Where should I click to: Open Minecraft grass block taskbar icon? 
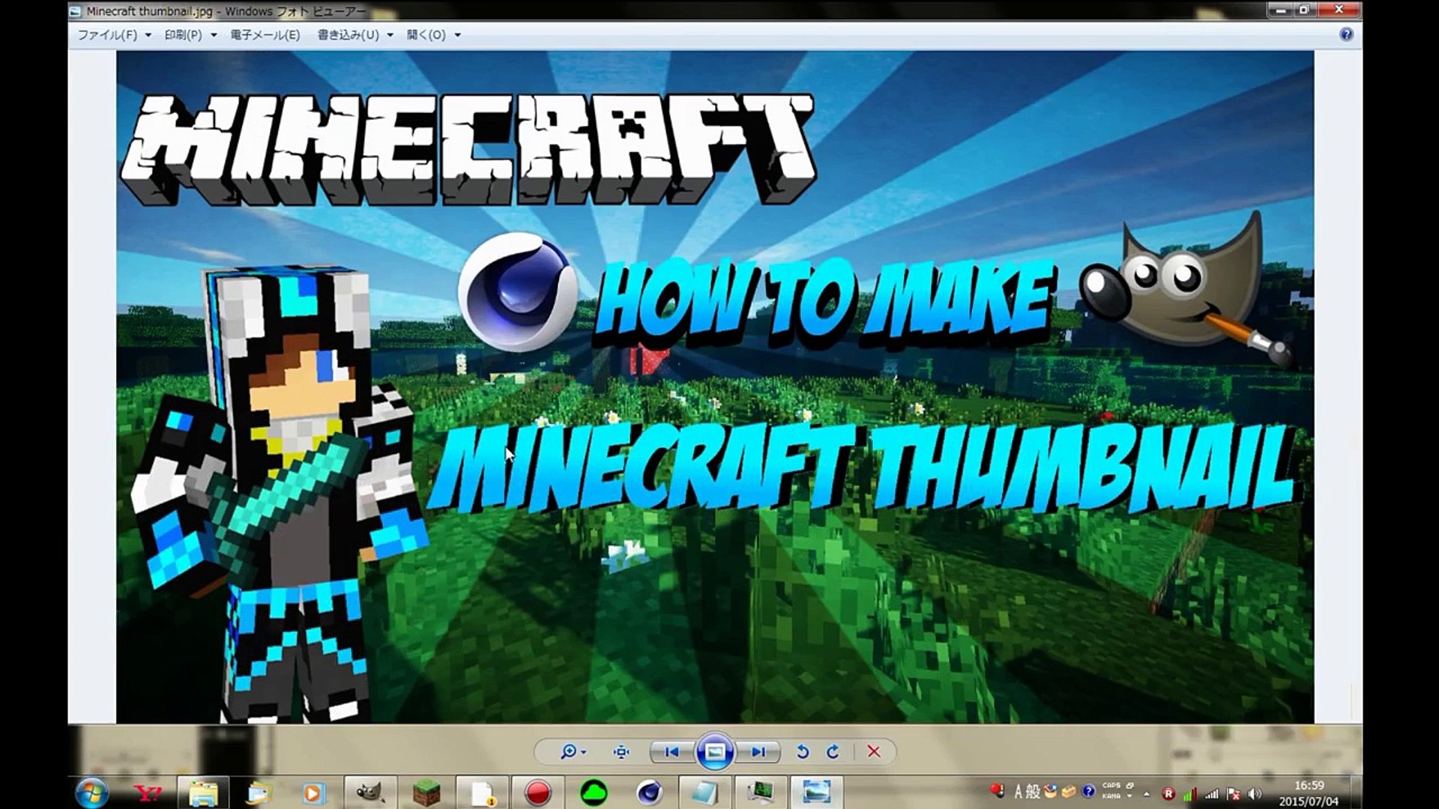(426, 792)
